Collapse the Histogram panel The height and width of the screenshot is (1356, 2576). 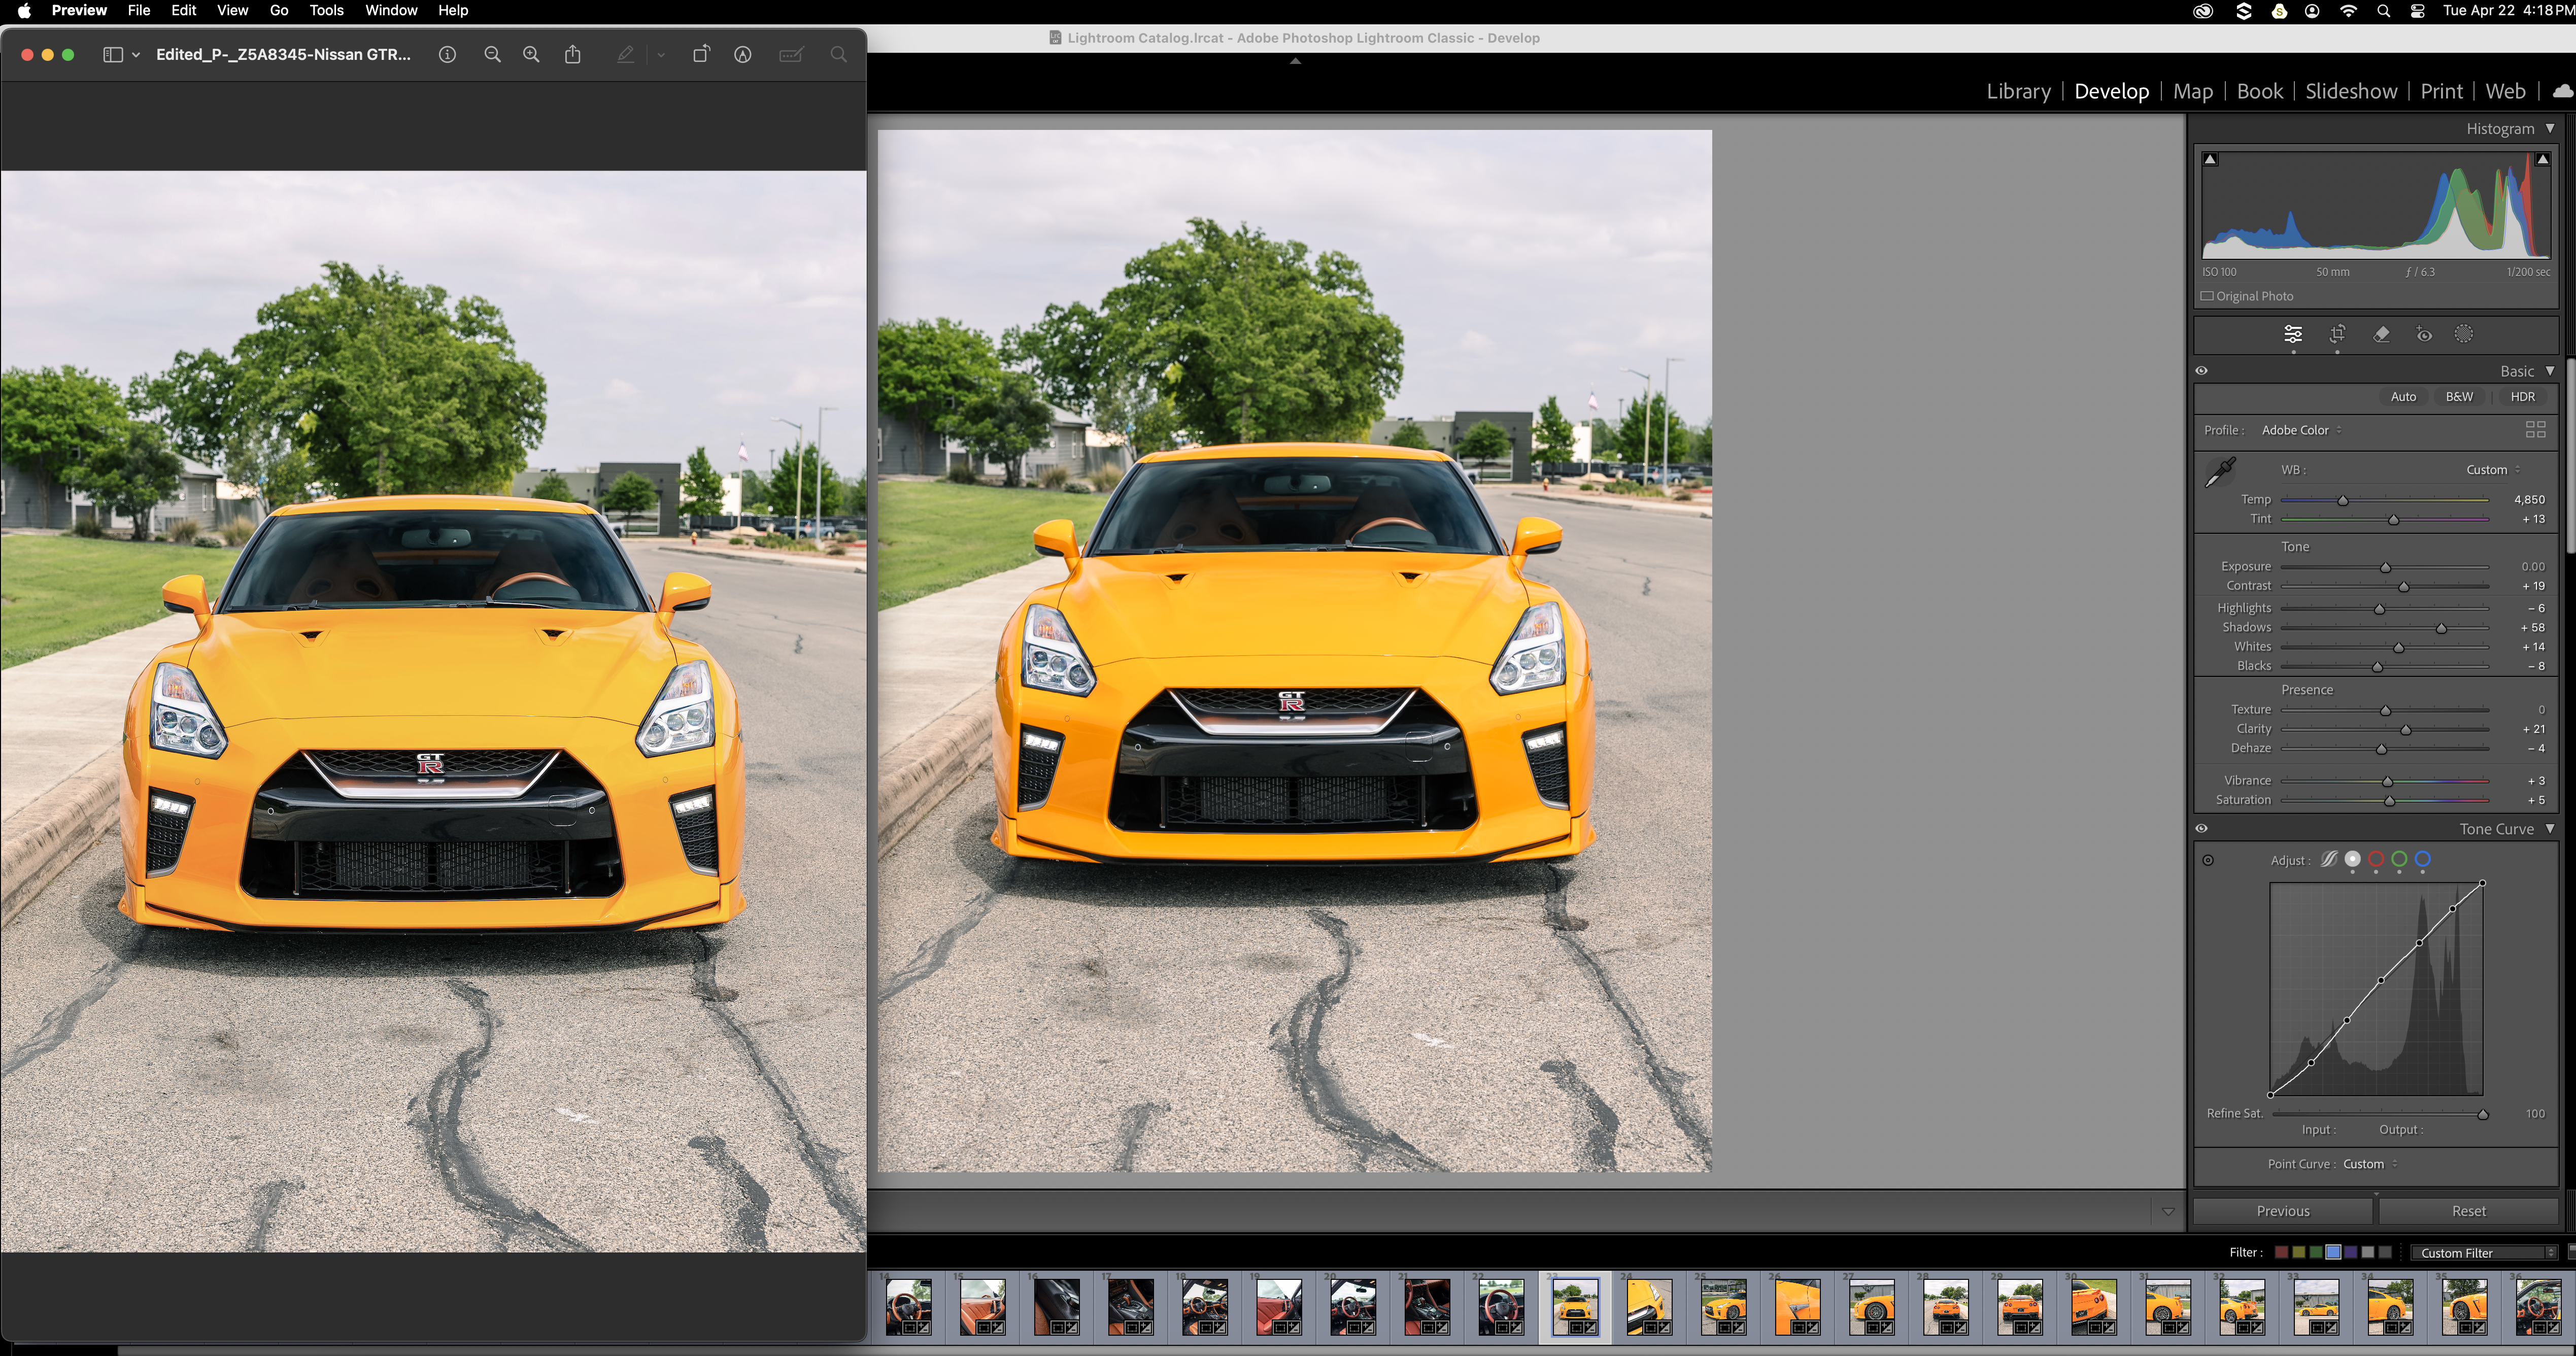coord(2549,128)
